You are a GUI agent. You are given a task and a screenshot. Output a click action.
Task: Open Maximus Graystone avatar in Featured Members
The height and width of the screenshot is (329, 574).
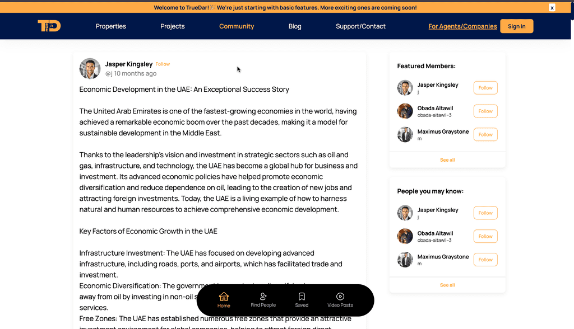pos(405,134)
